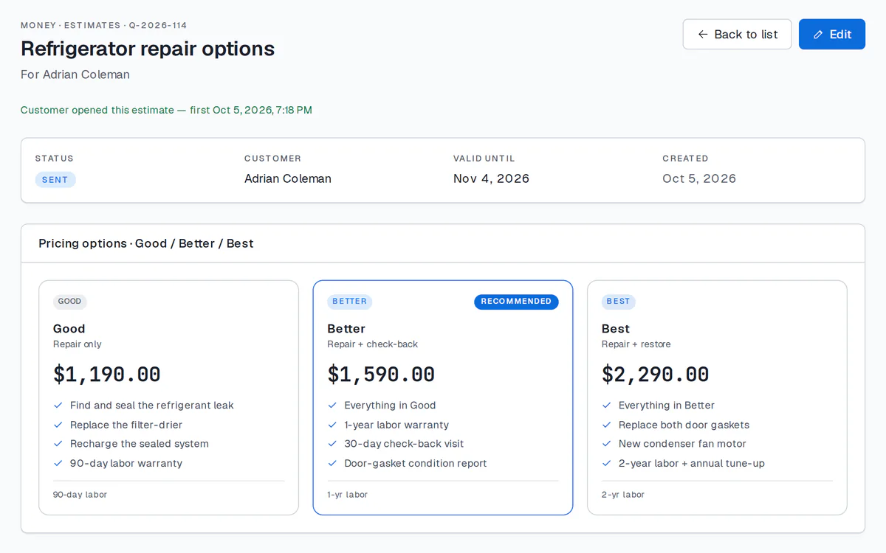Click the text Replace both door gaskets
This screenshot has height=553, width=886.
click(684, 425)
